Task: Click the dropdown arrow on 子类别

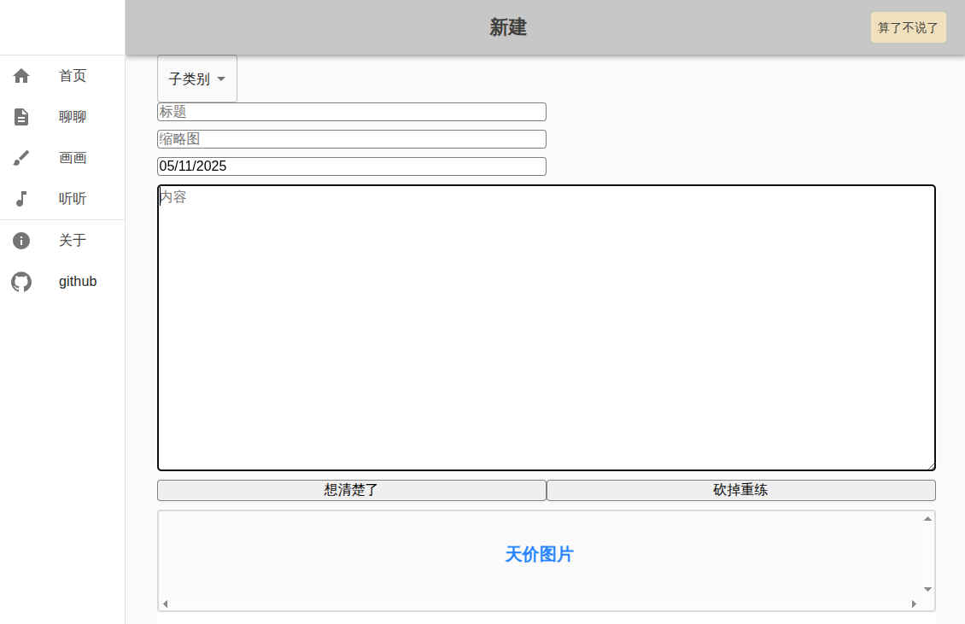Action: 222,78
